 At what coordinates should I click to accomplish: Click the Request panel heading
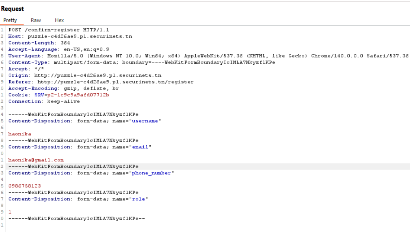12,9
